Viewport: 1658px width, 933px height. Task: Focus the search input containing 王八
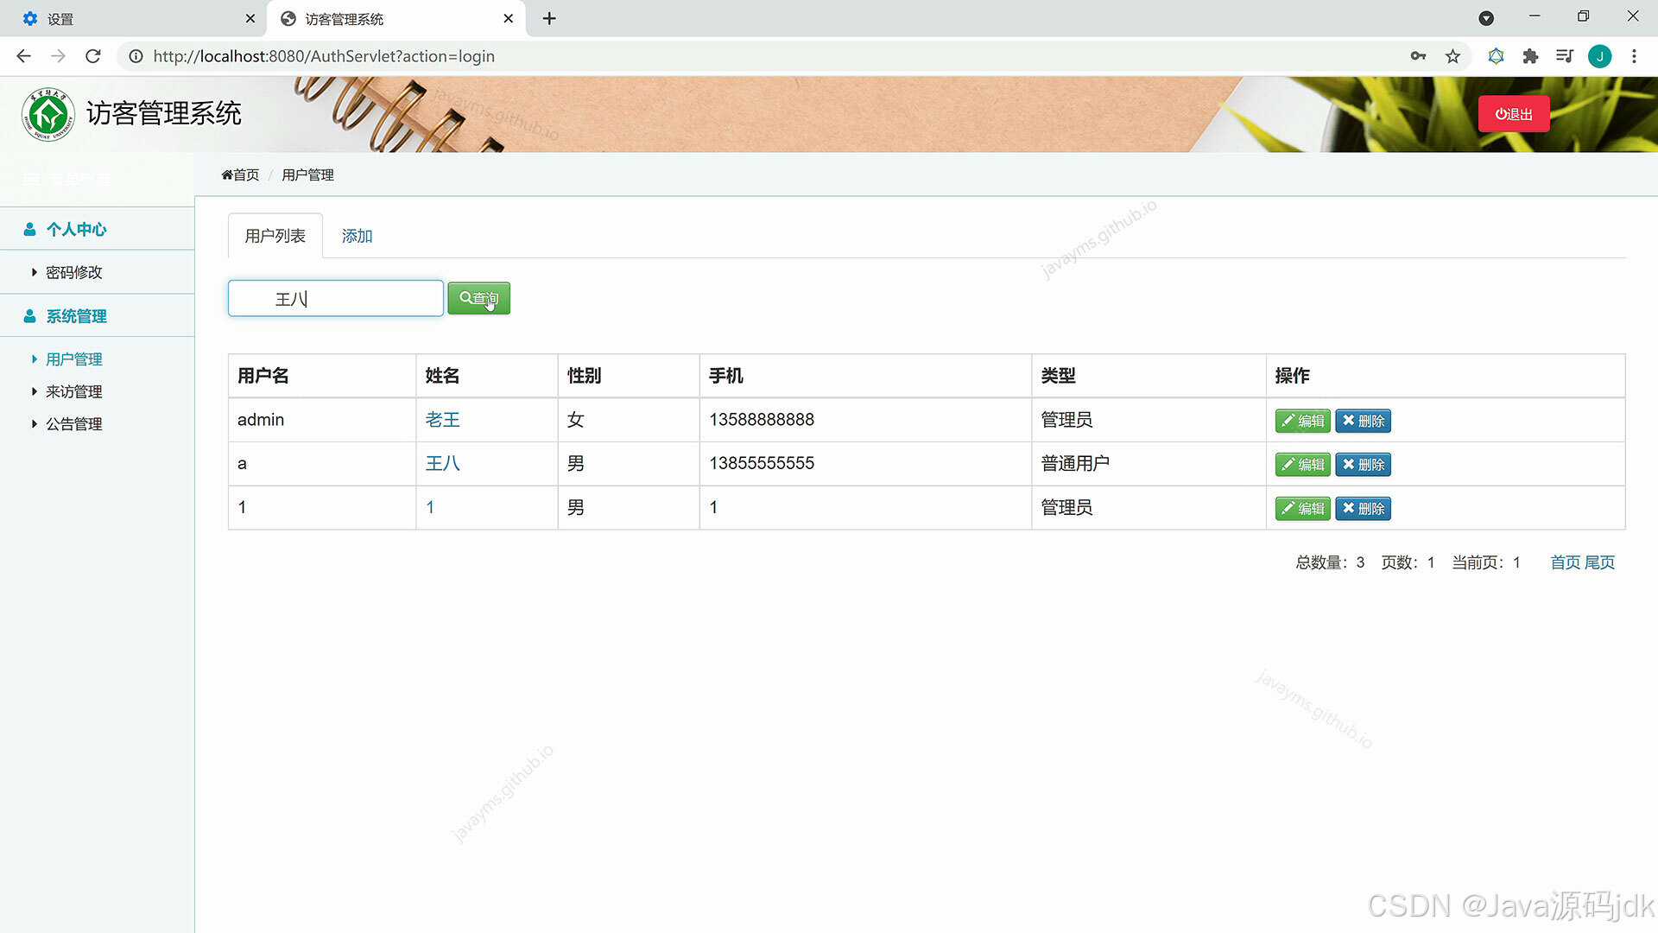pyautogui.click(x=336, y=298)
